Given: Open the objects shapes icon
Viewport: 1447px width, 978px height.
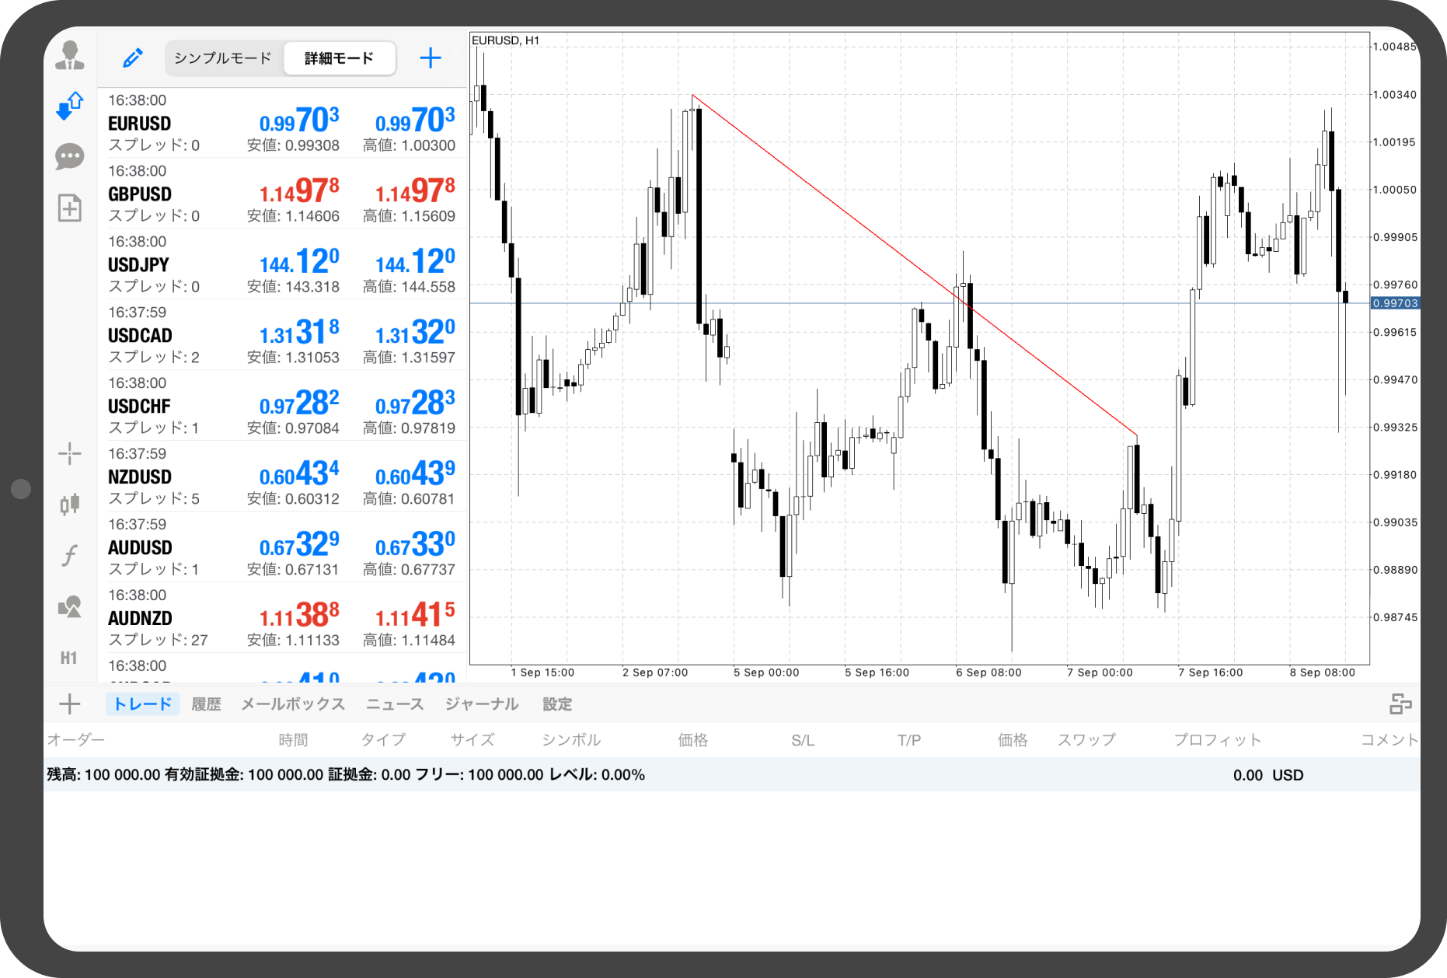Looking at the screenshot, I should click(x=70, y=606).
